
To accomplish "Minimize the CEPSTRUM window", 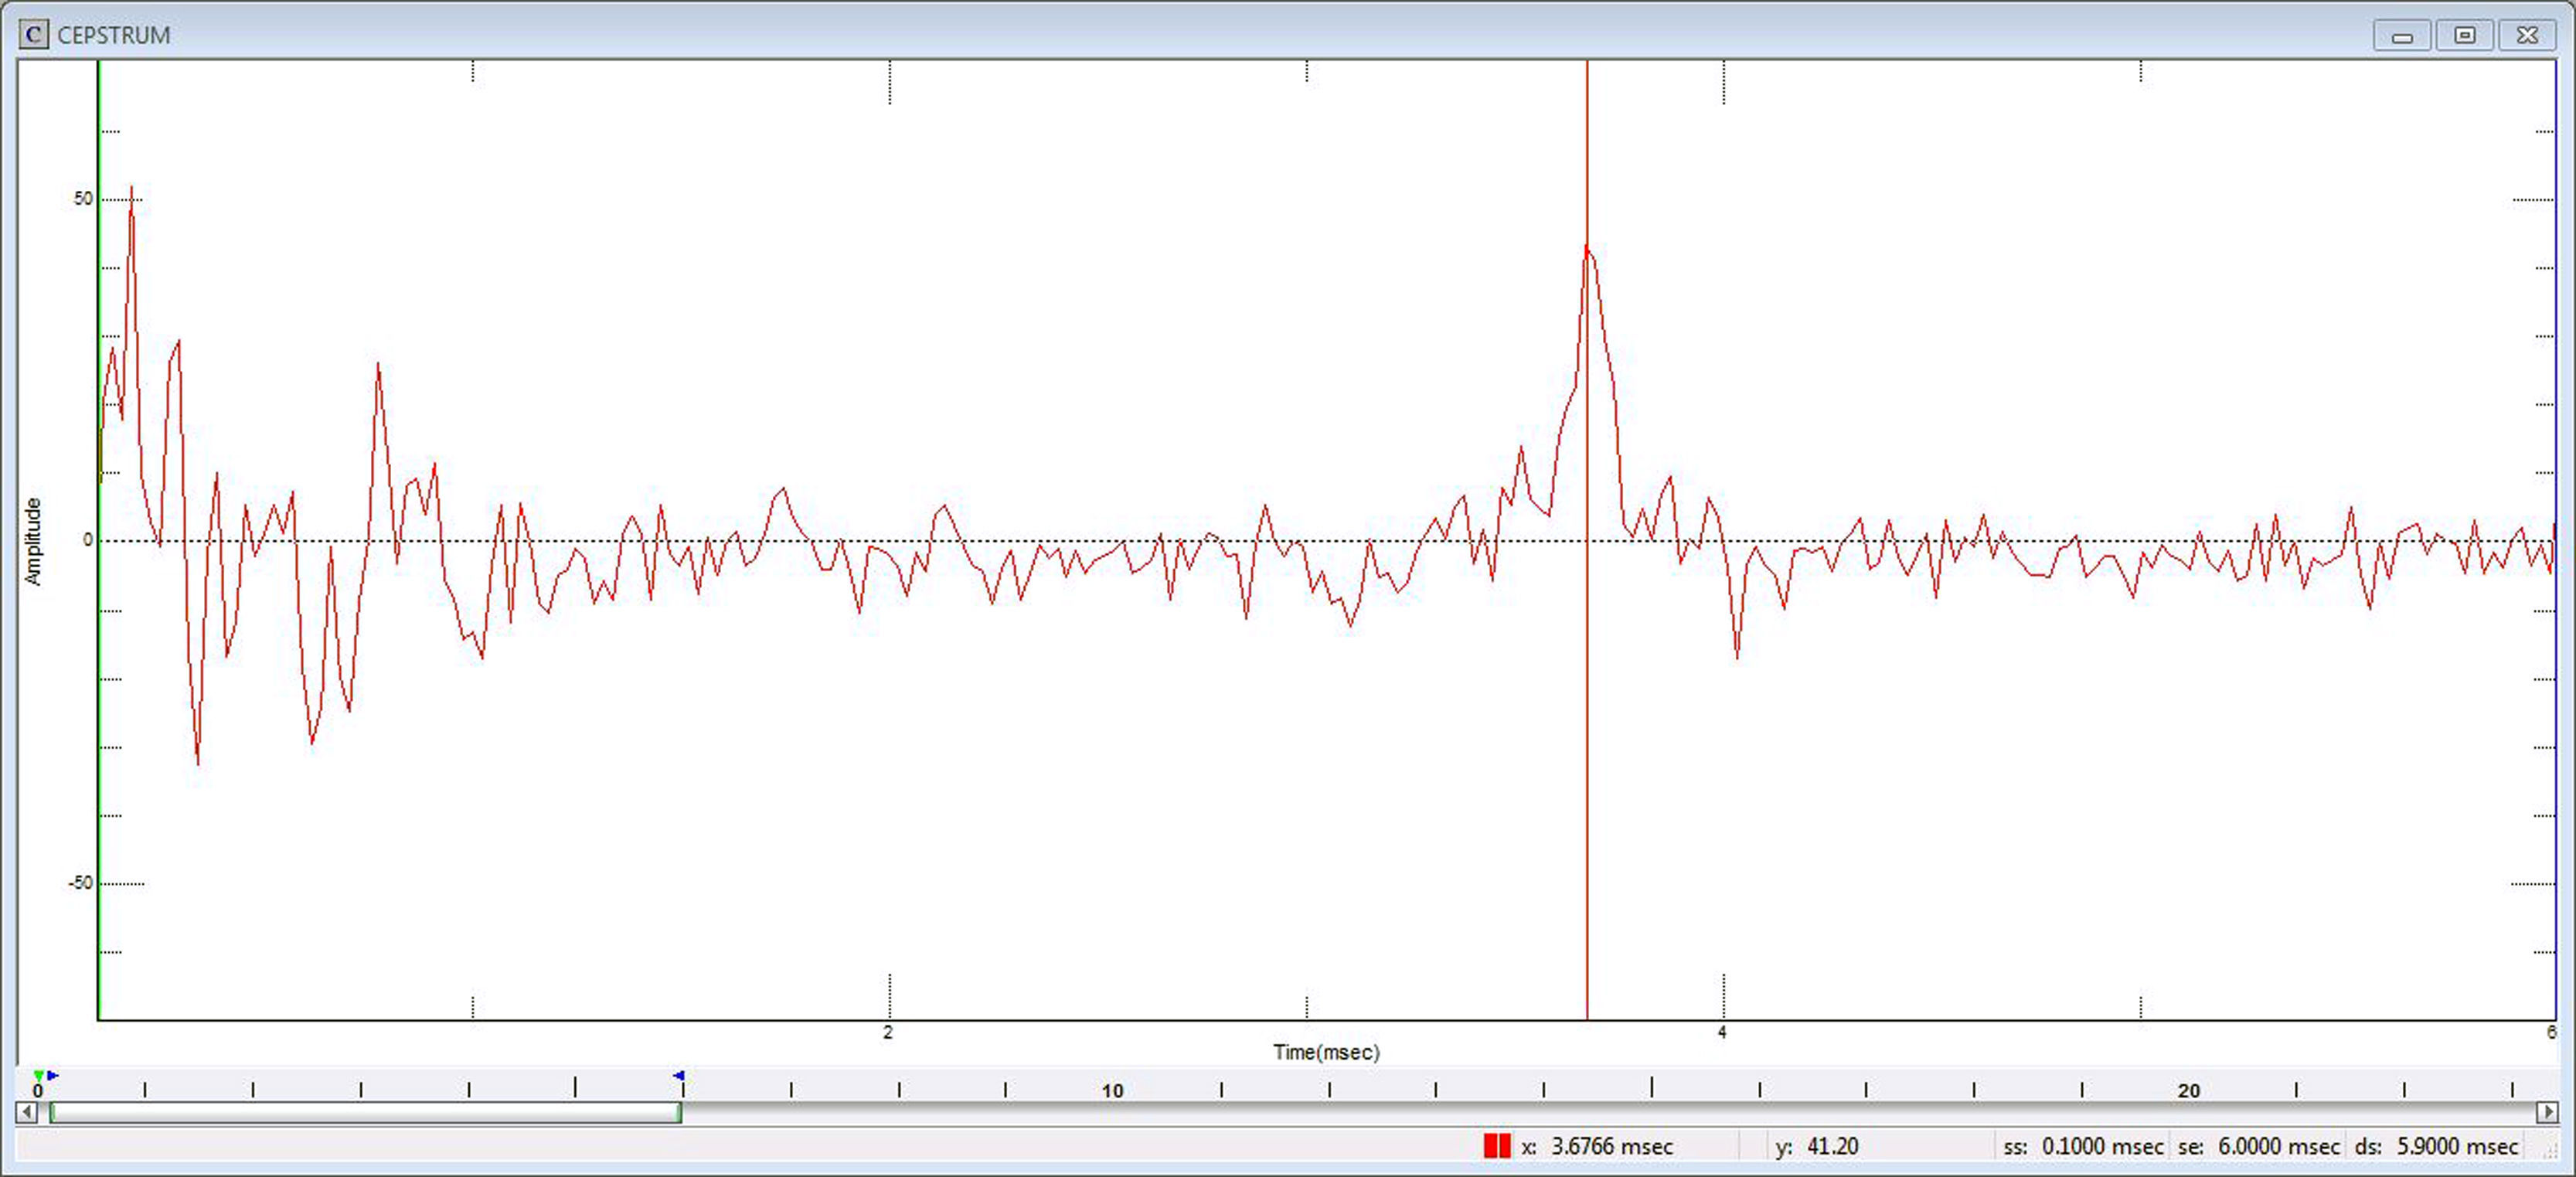I will [2402, 36].
